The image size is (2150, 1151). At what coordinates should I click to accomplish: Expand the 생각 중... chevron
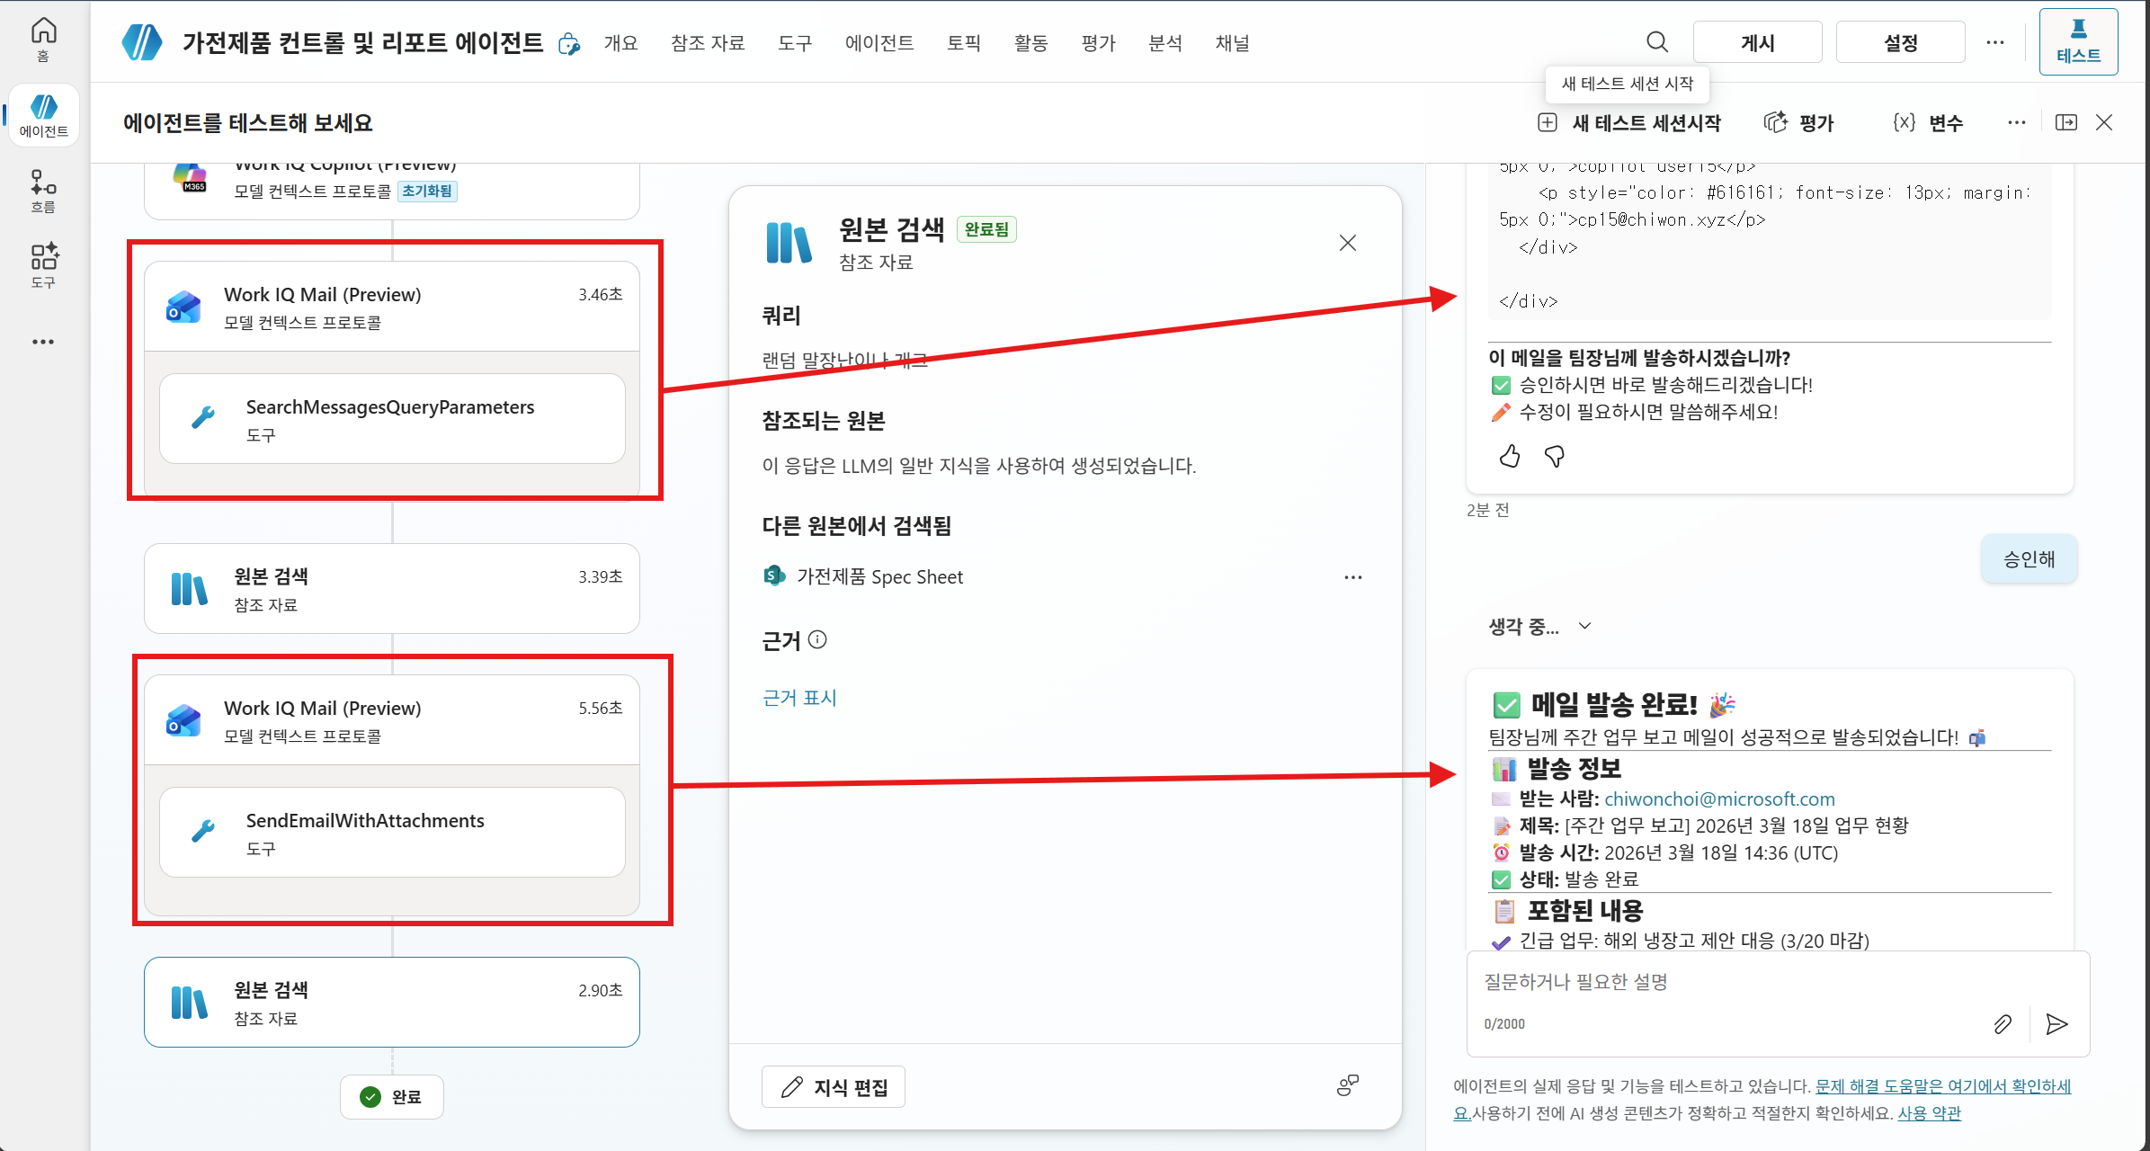pos(1585,626)
